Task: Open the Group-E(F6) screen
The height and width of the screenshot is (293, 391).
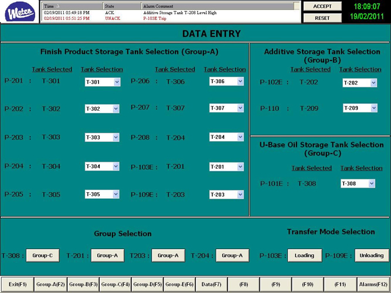Action: point(179,285)
